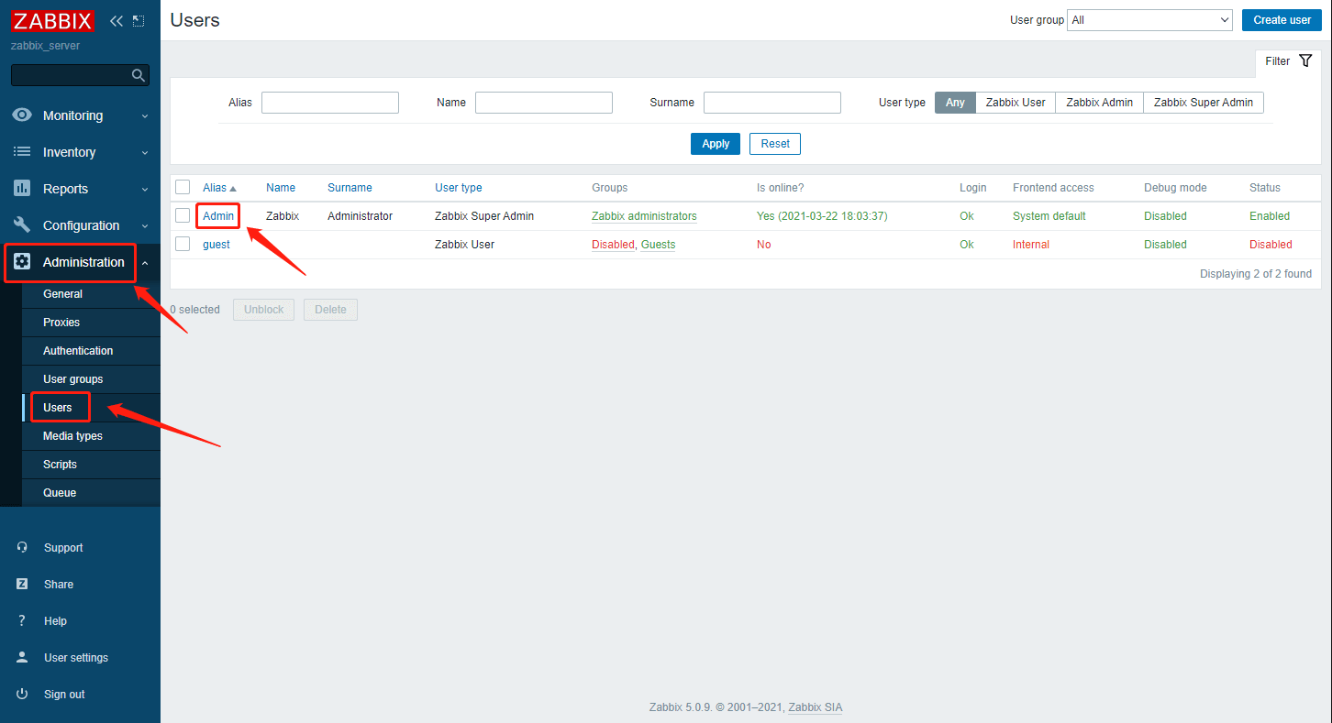Image resolution: width=1332 pixels, height=723 pixels.
Task: Open the guest user link
Action: [x=216, y=245]
